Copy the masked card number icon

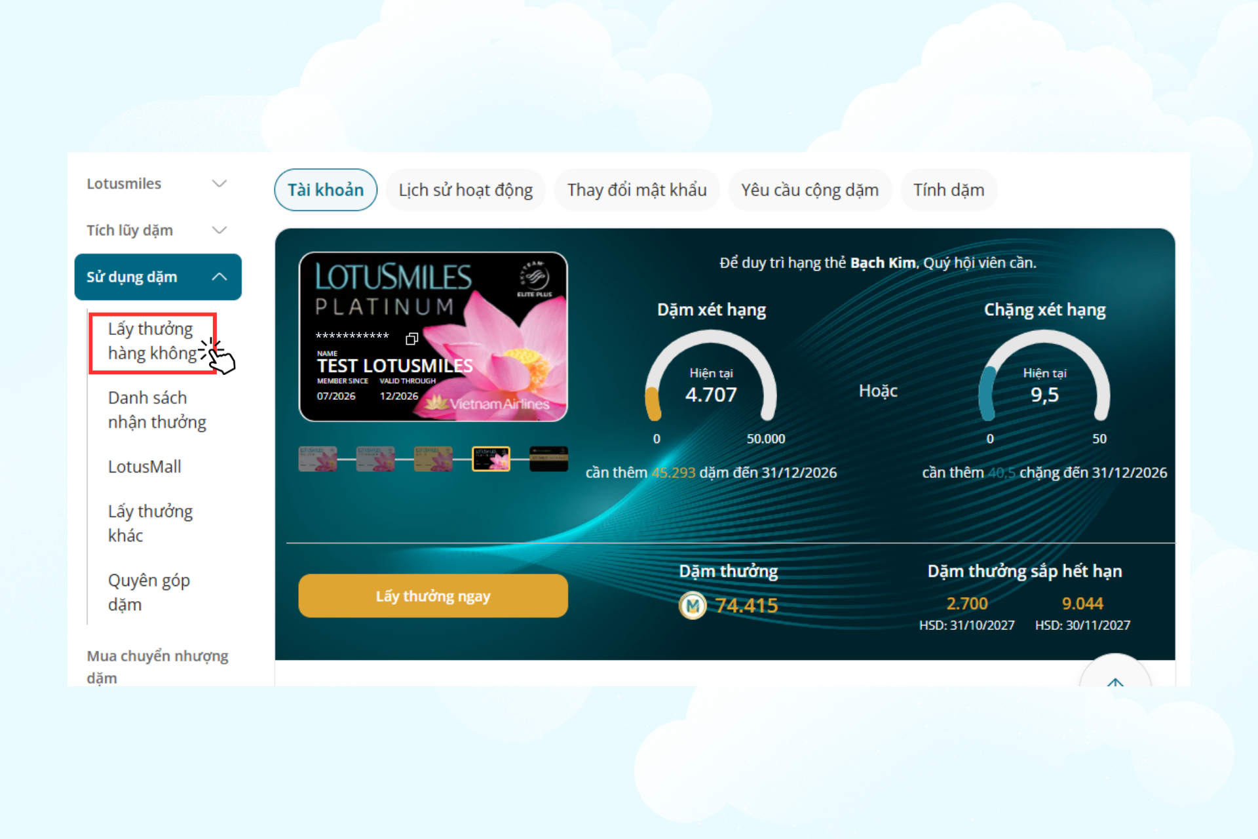point(411,339)
